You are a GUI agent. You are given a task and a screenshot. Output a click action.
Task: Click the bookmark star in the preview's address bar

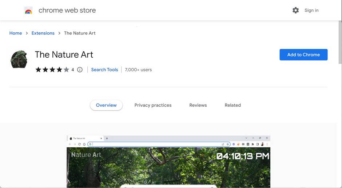pos(228,144)
